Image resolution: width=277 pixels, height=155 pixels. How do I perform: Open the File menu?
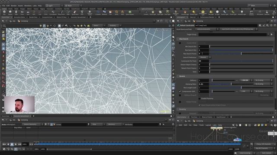tap(3, 6)
